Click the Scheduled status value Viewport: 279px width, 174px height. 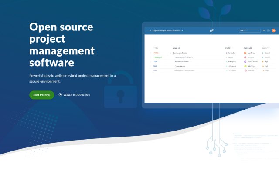[x=231, y=53]
